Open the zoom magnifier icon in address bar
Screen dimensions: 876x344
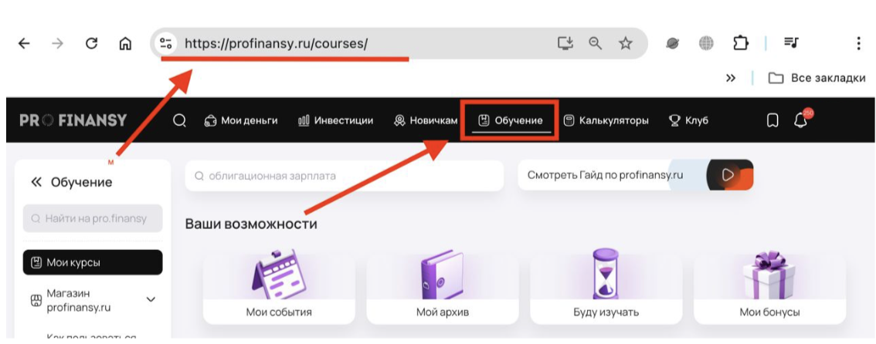[x=596, y=43]
